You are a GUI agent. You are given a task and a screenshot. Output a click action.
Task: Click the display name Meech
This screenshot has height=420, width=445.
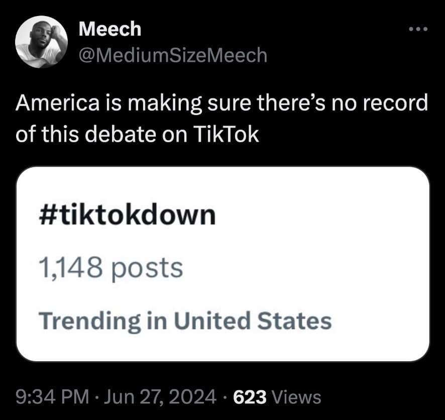coord(110,30)
